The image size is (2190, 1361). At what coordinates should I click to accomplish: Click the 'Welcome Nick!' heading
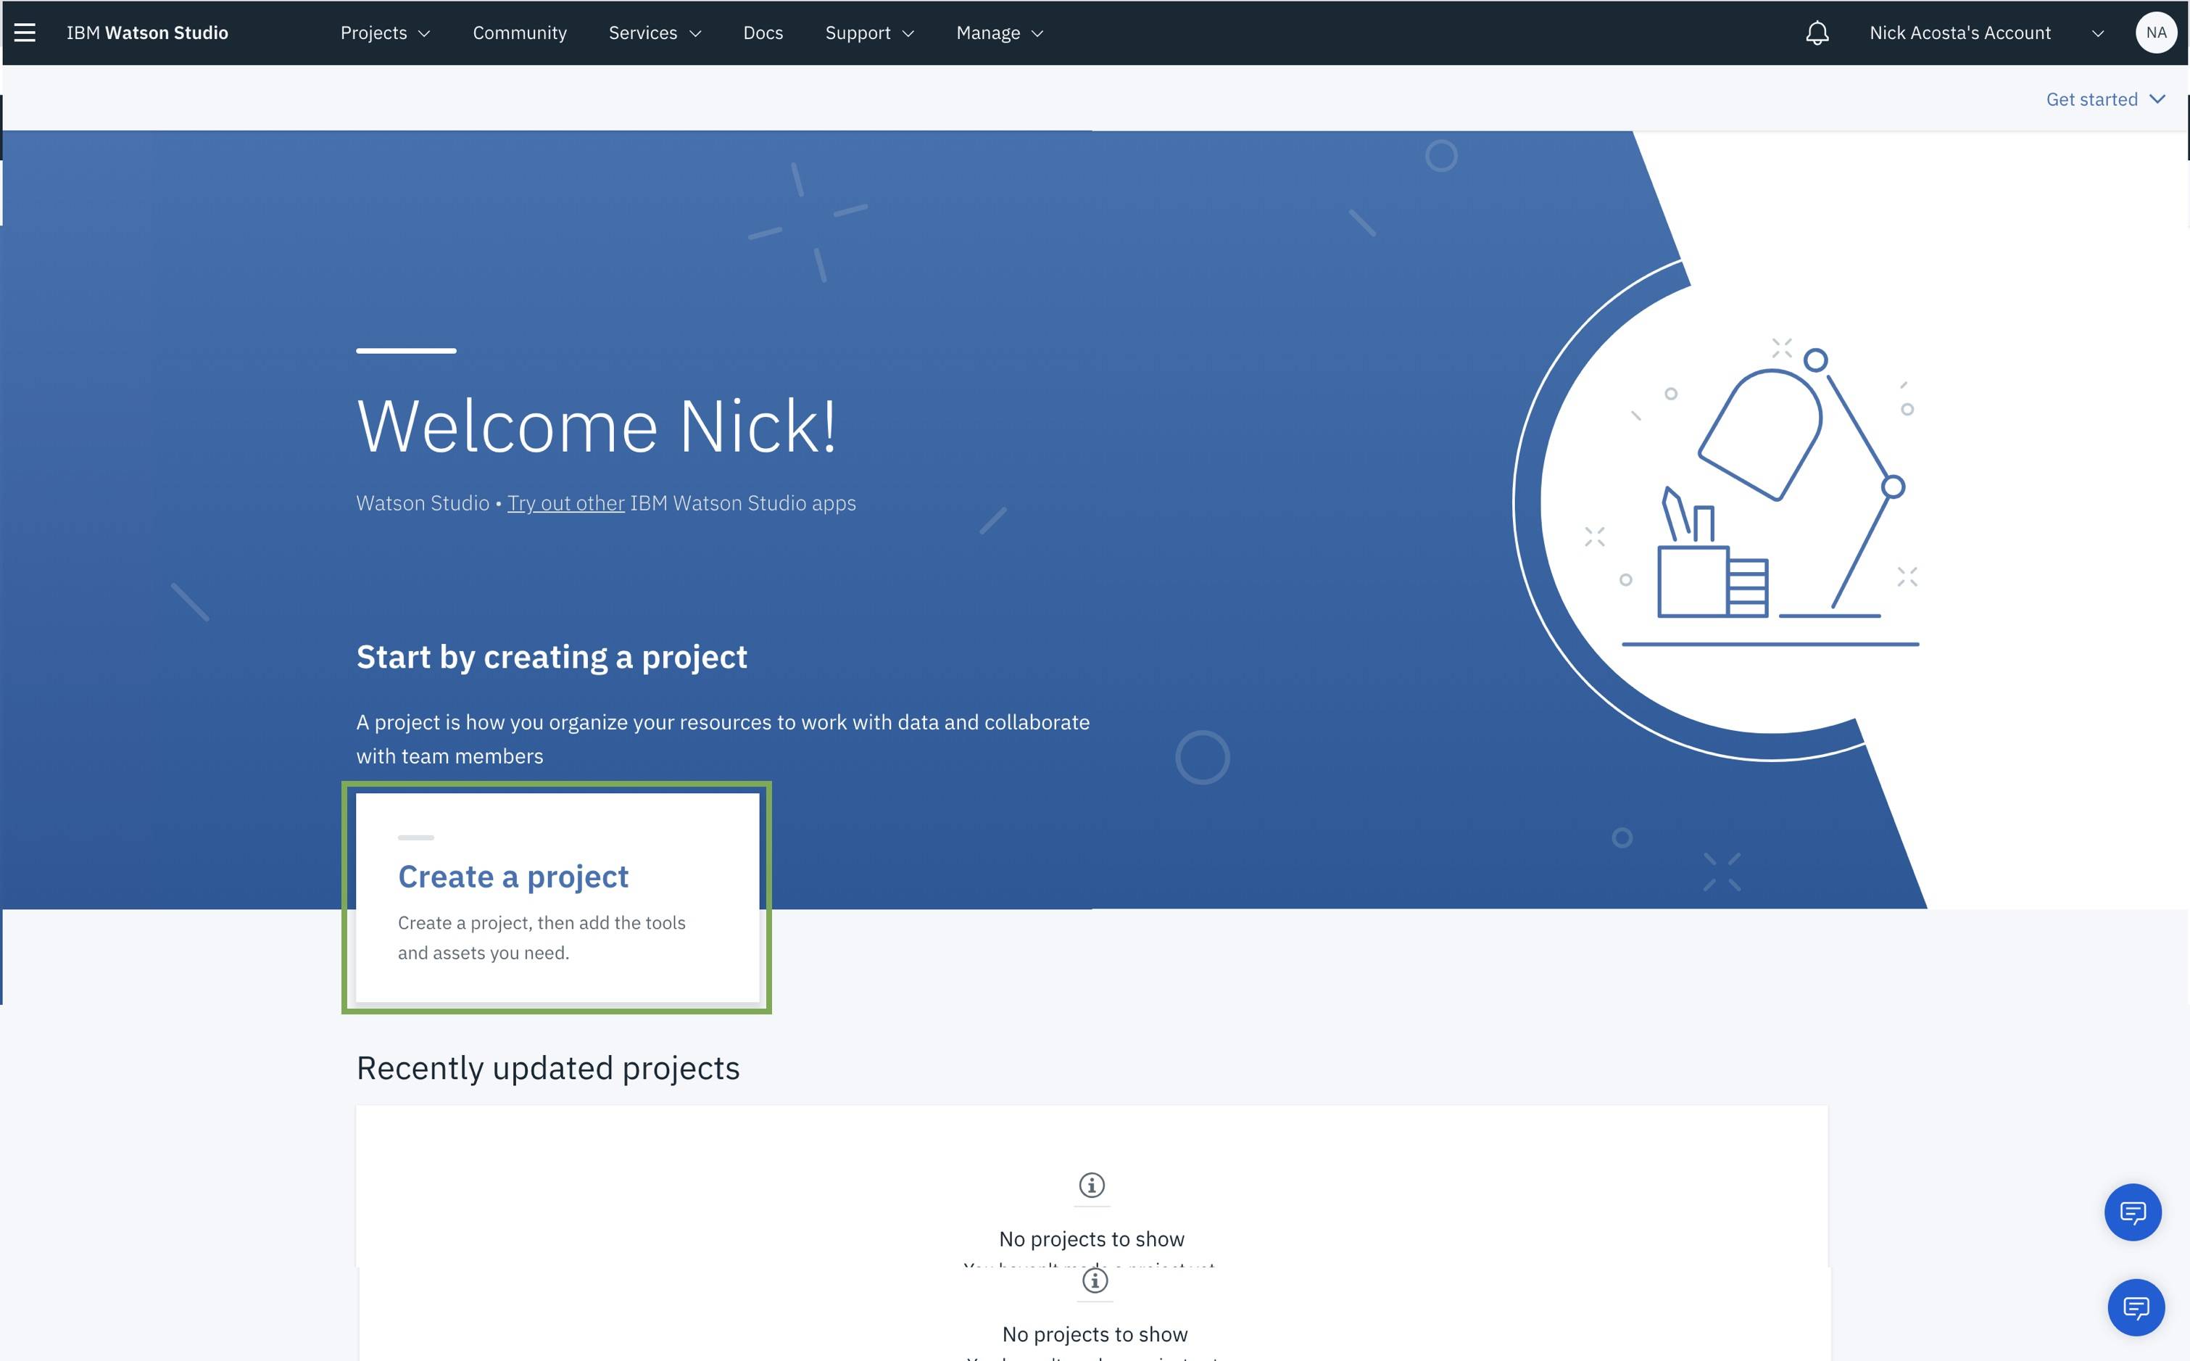click(597, 426)
